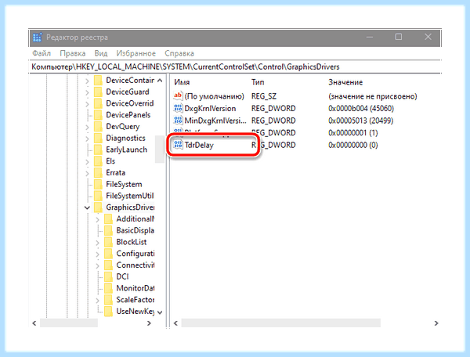Click tree pane scroll left arrow
This screenshot has height=357, width=470.
[x=34, y=323]
